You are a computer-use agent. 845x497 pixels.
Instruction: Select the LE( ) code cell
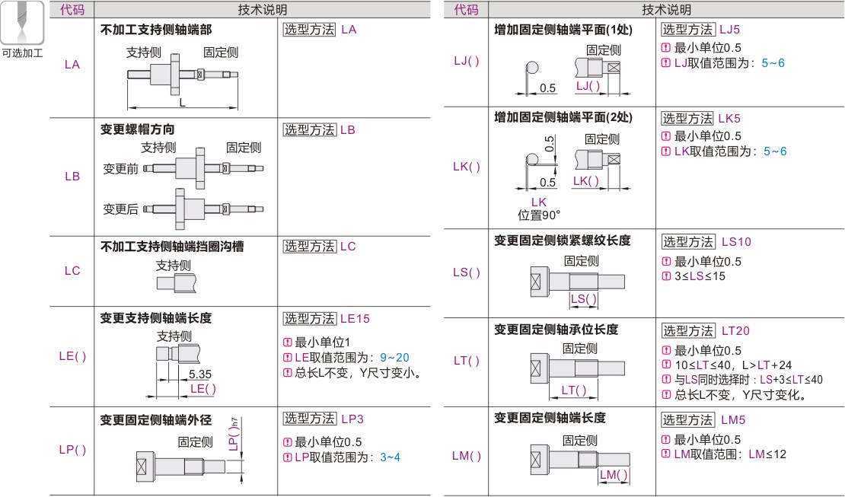[x=72, y=356]
